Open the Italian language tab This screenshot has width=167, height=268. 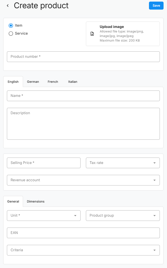(x=73, y=82)
